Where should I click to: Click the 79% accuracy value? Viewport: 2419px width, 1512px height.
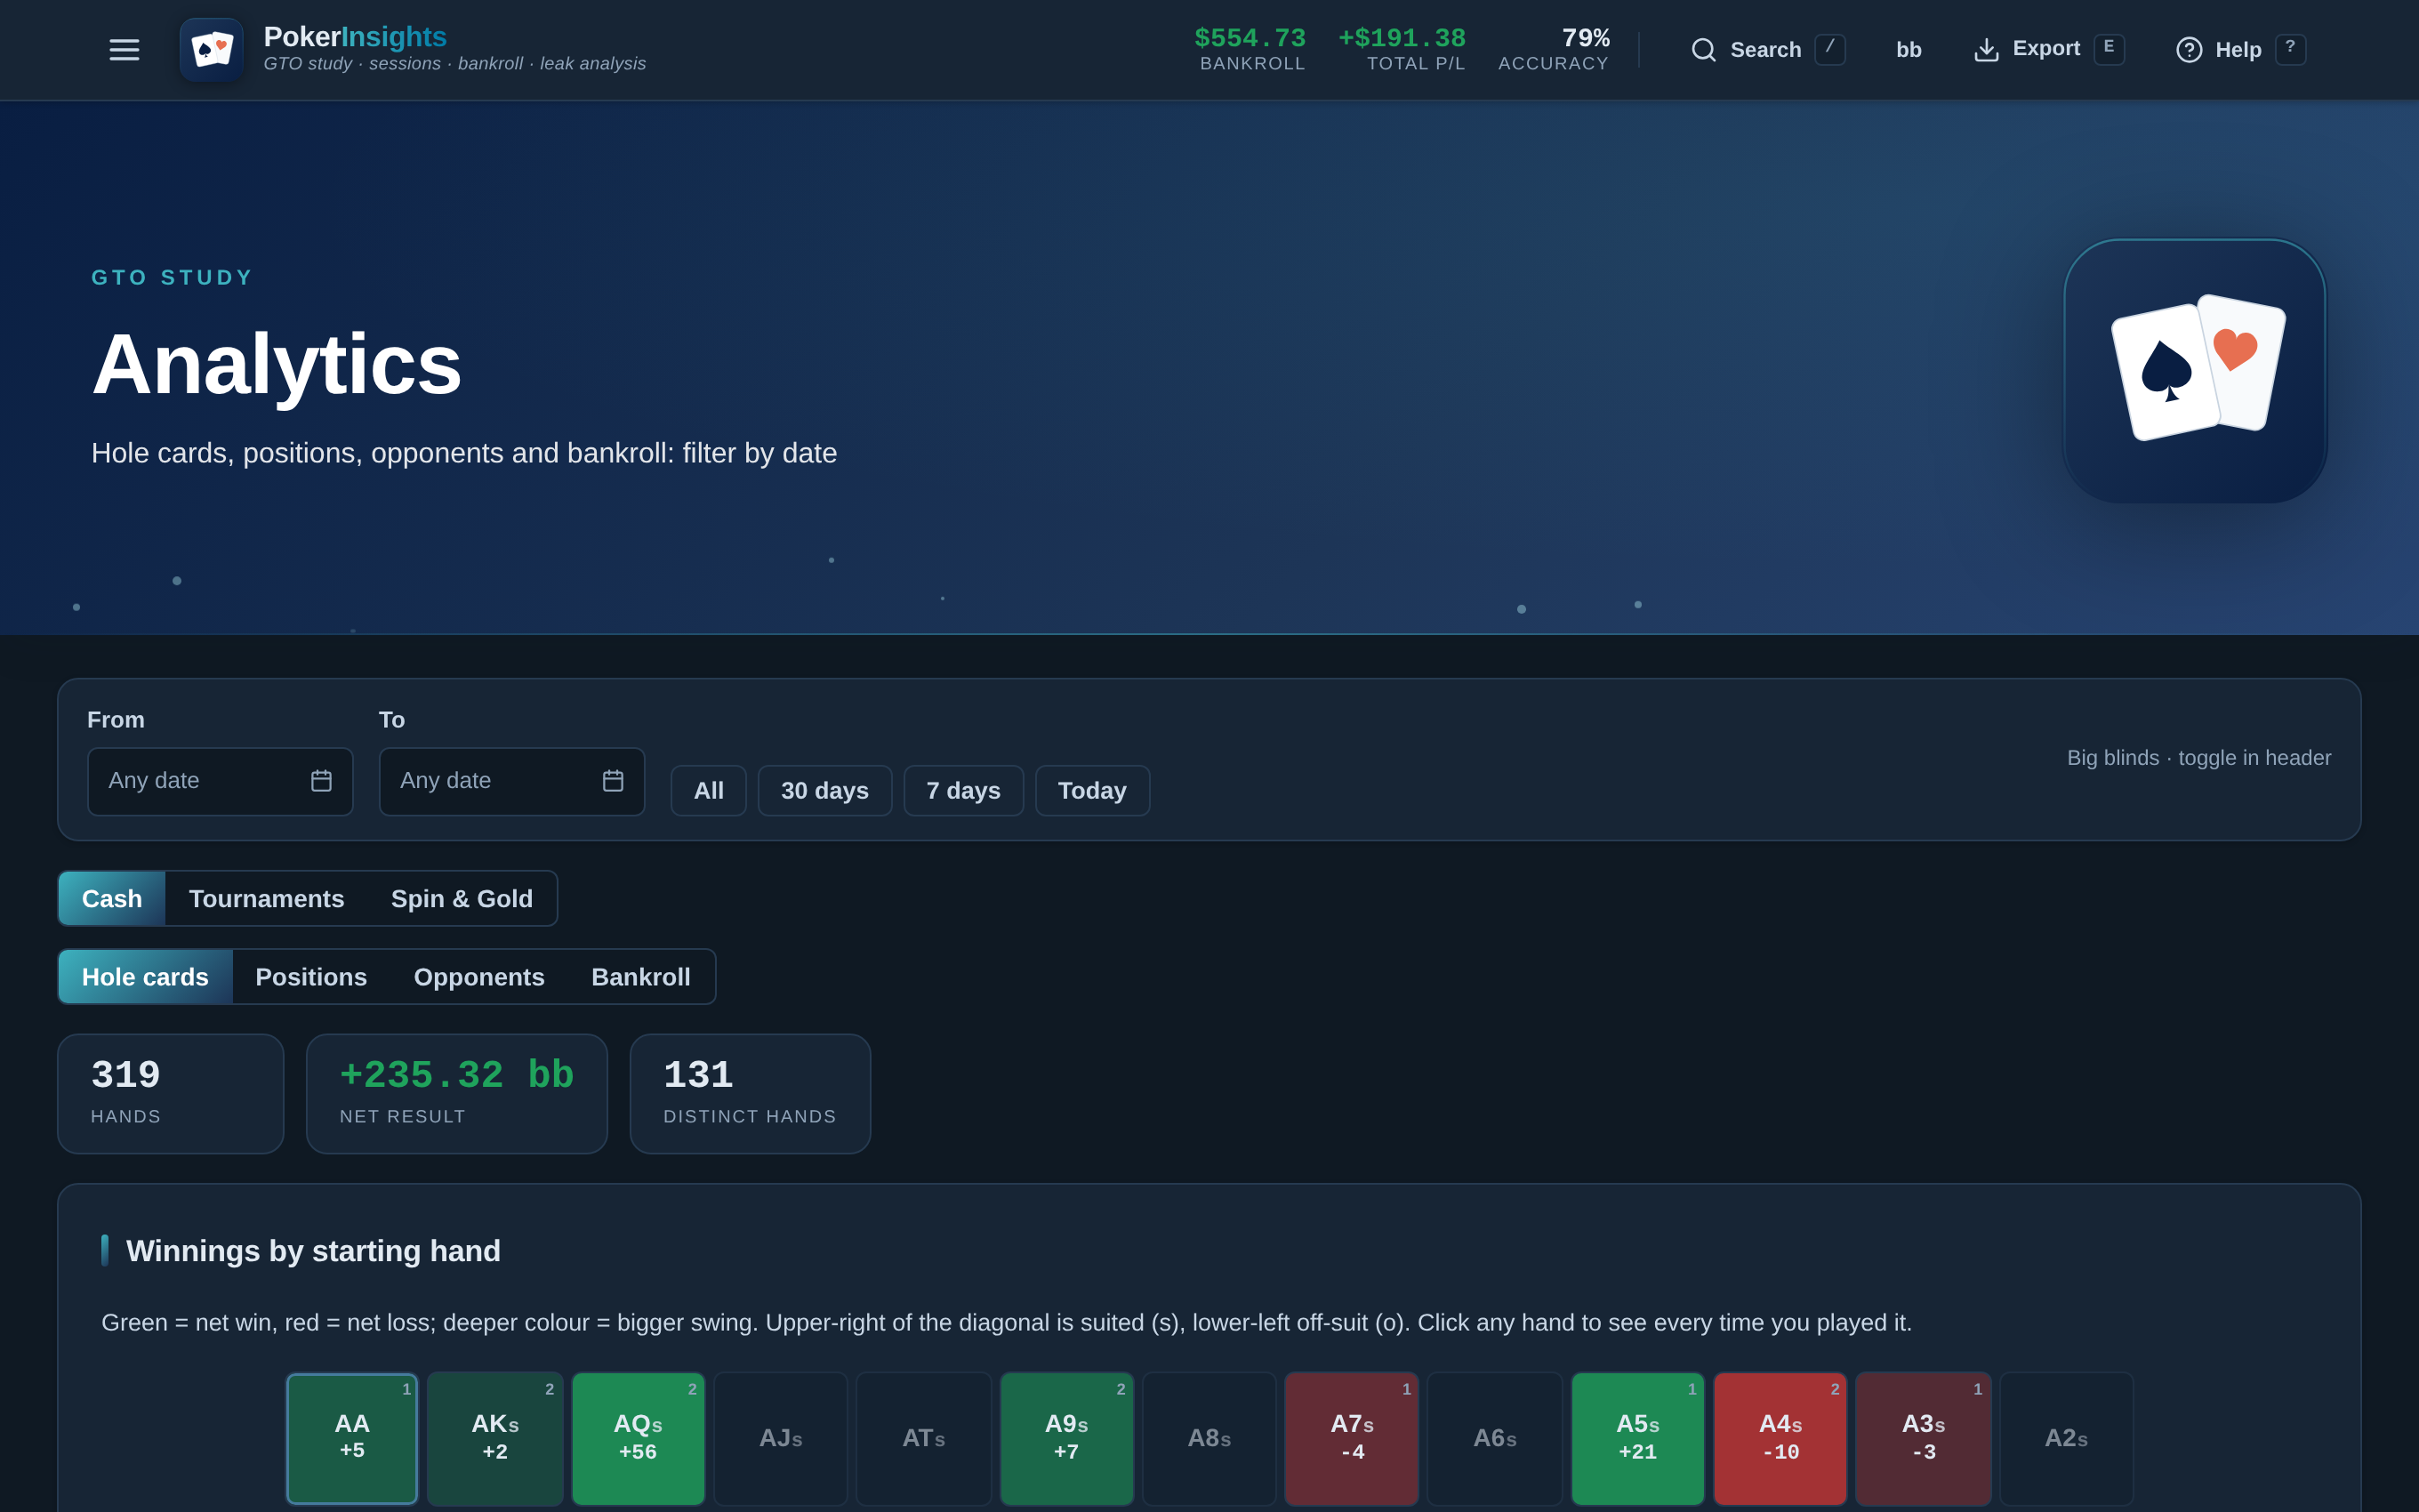click(x=1586, y=38)
